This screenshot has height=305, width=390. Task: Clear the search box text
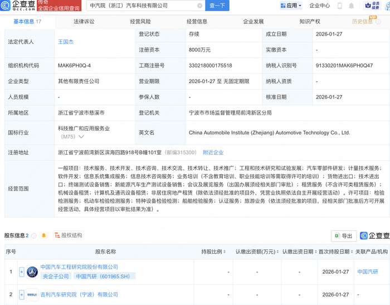click(200, 6)
